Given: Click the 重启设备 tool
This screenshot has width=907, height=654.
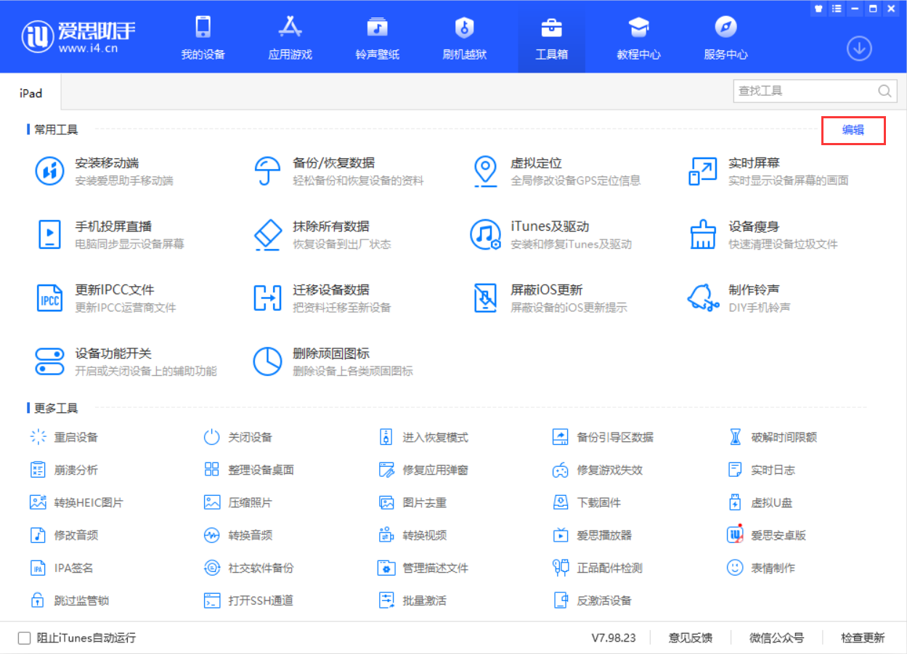Looking at the screenshot, I should pos(64,437).
